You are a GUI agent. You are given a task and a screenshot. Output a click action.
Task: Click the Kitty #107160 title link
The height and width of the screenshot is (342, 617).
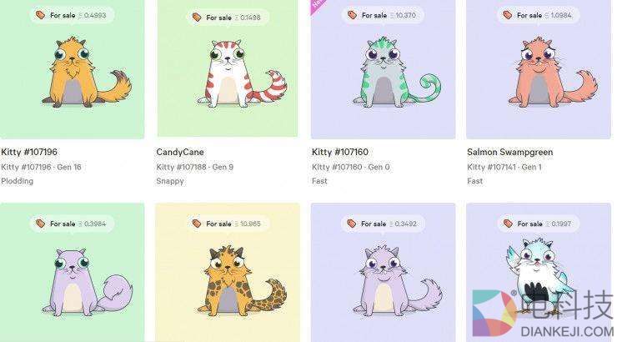tap(340, 152)
